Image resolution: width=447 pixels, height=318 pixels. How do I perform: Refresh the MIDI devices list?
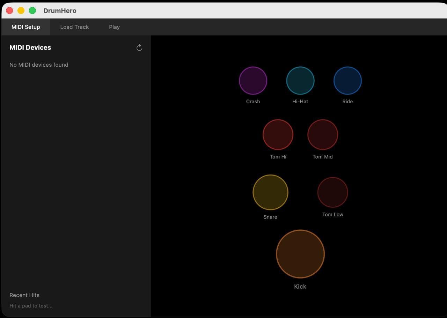point(139,48)
